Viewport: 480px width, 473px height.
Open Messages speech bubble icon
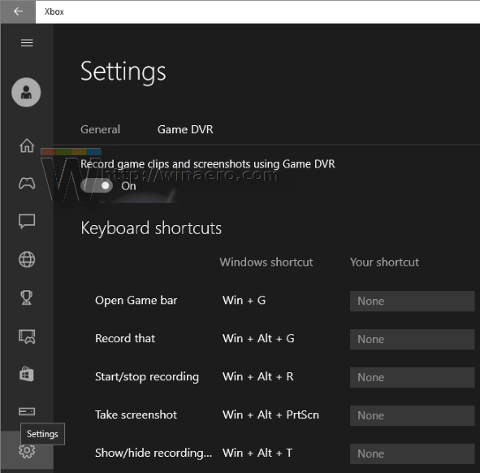pos(27,221)
